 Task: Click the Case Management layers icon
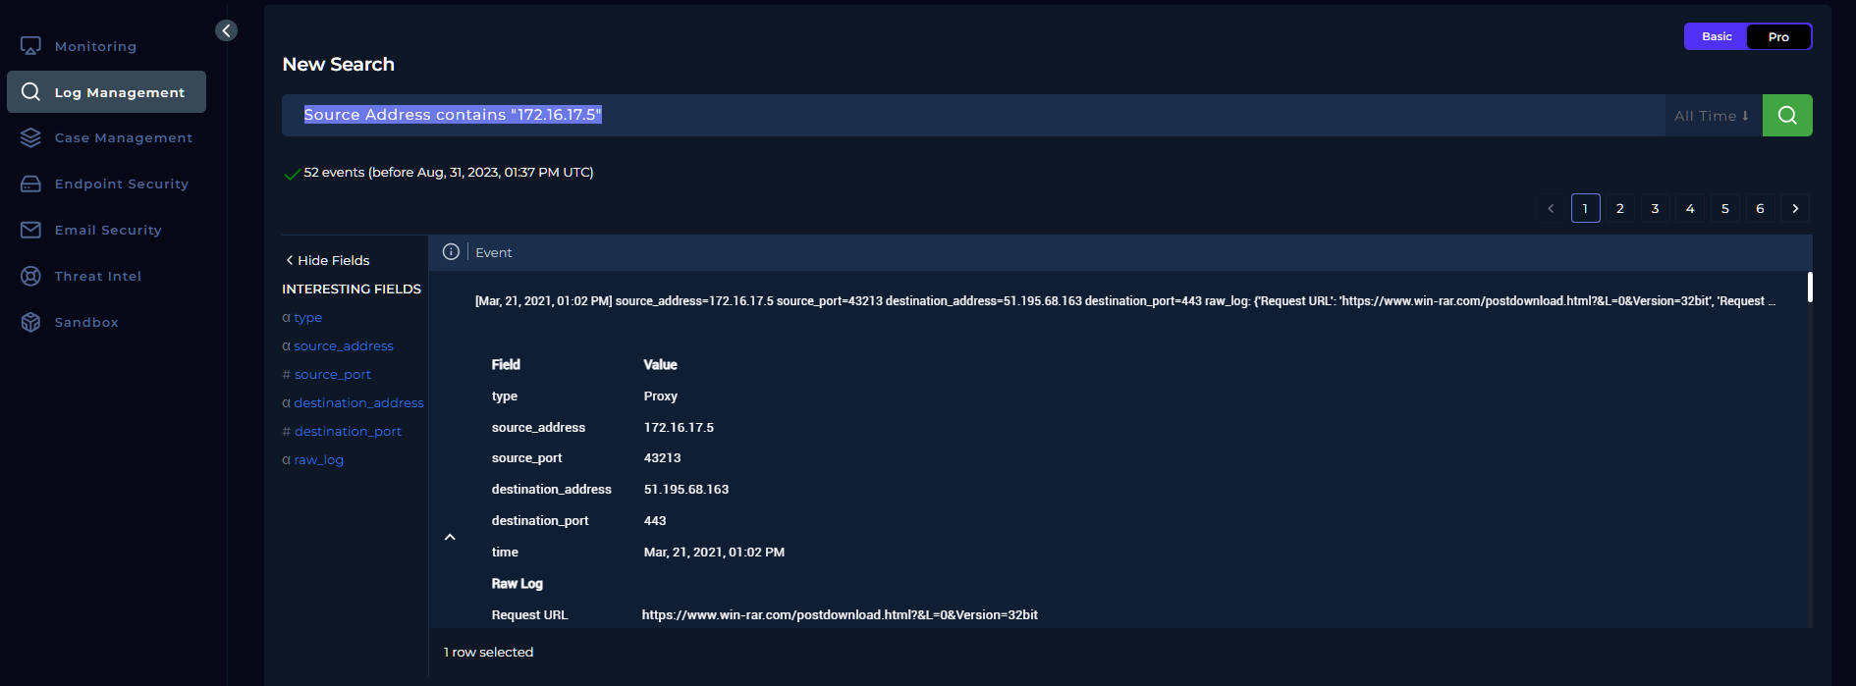tap(30, 137)
